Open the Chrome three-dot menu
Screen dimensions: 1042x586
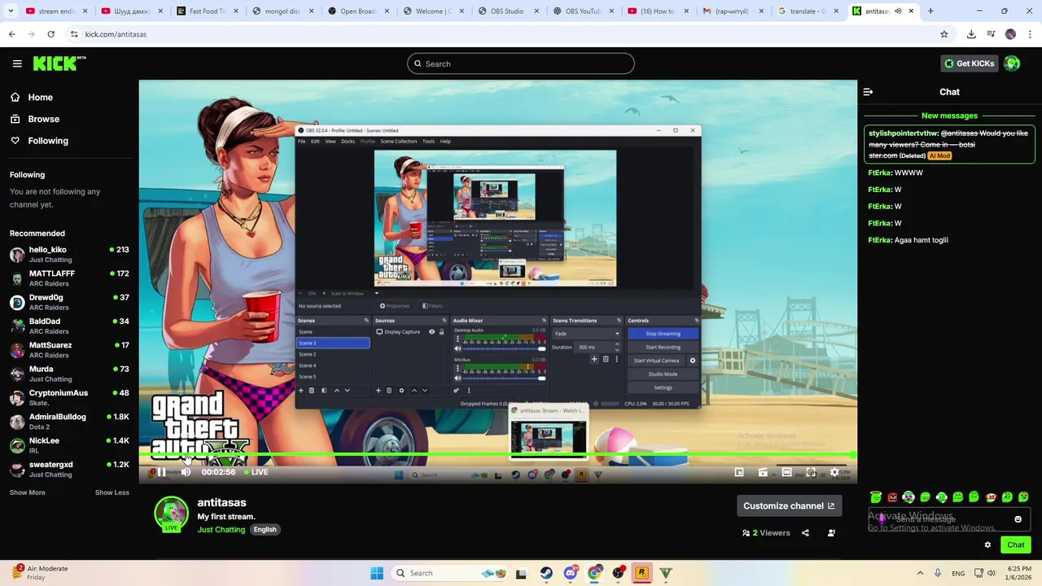(1030, 34)
